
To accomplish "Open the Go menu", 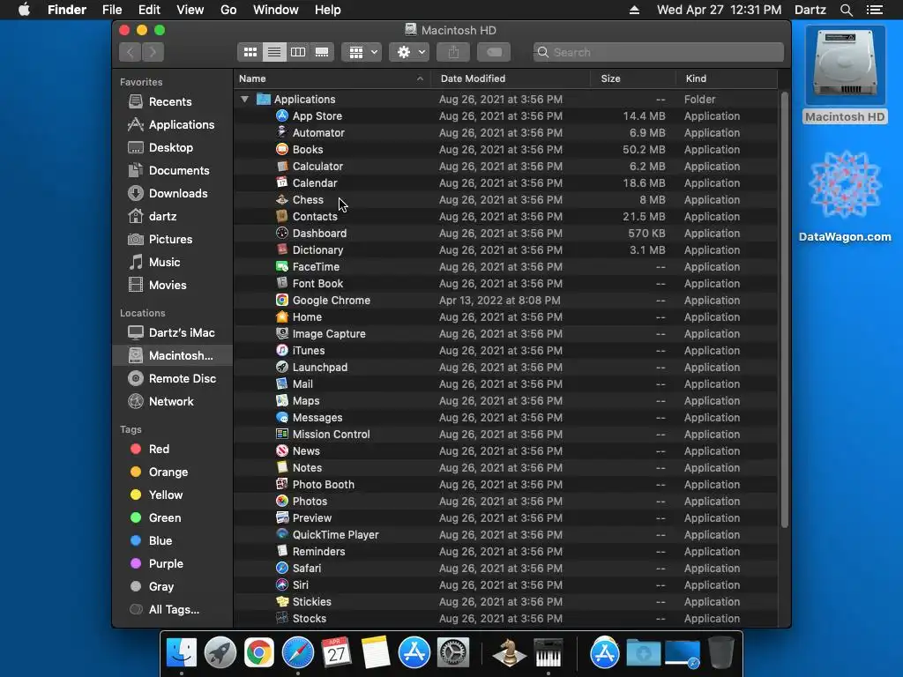I will point(228,10).
